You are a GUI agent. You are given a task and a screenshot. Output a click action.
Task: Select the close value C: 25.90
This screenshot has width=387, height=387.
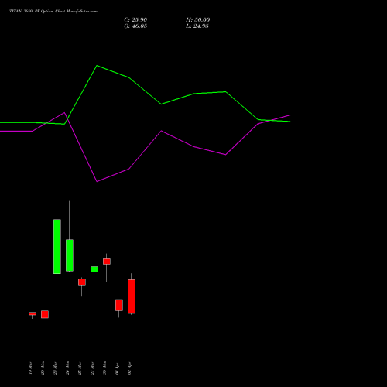tap(135, 20)
